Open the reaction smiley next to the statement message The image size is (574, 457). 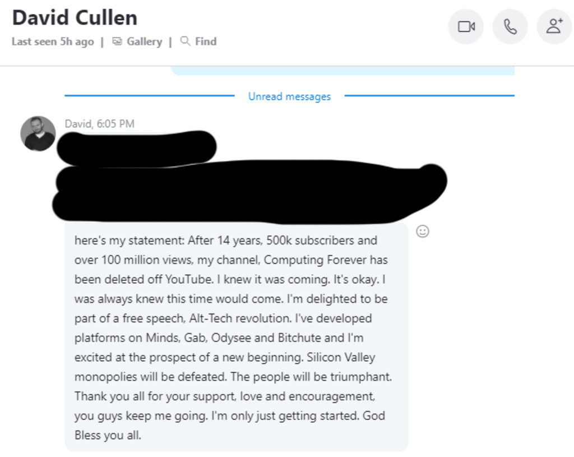coord(423,232)
